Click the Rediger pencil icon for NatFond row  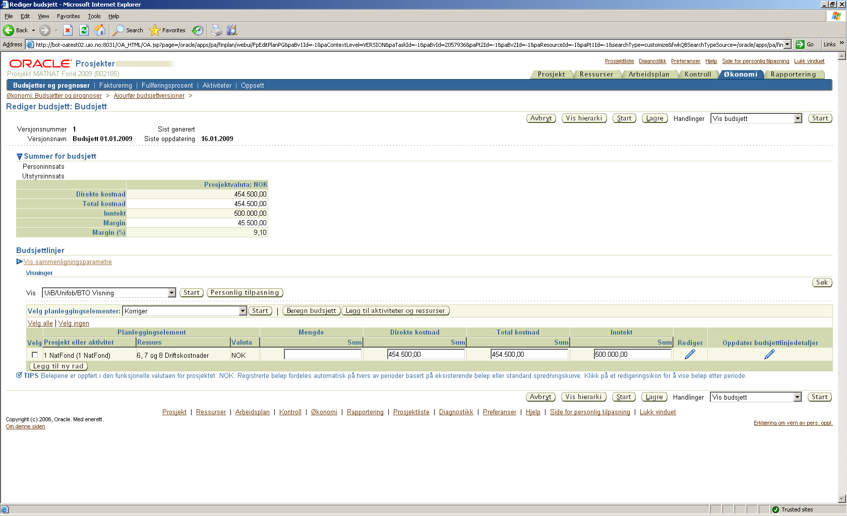690,354
